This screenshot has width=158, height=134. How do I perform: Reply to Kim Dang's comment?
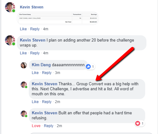point(47,73)
